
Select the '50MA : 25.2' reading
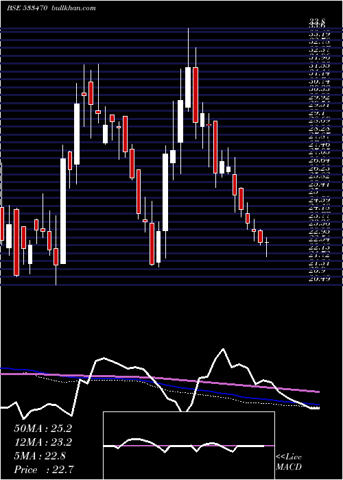tap(43, 429)
